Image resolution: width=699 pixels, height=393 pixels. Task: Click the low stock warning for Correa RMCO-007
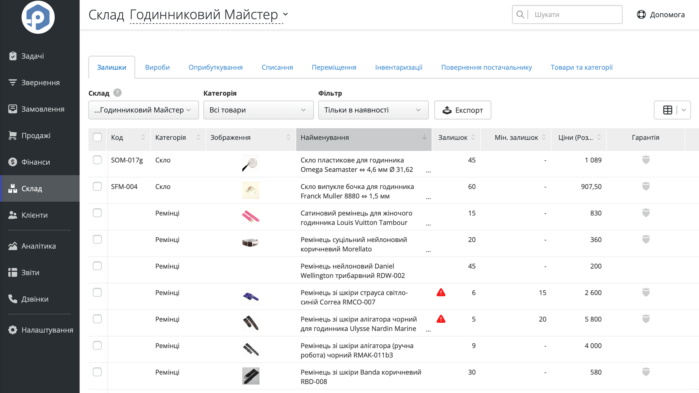pos(441,292)
